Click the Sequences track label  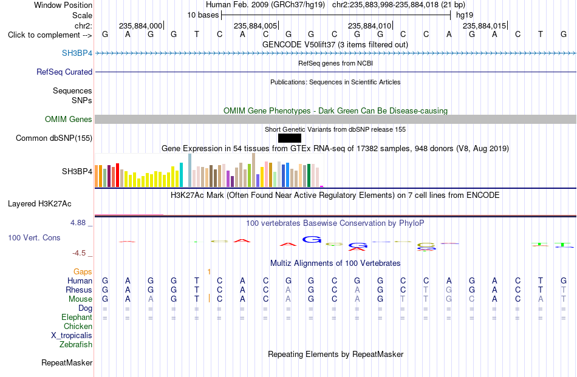72,90
